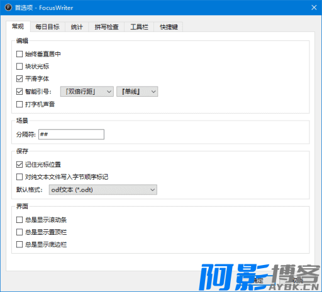This screenshot has height=292, width=322.
Task: Enable 总是显示置顶栏 checkbox
Action: click(x=19, y=232)
